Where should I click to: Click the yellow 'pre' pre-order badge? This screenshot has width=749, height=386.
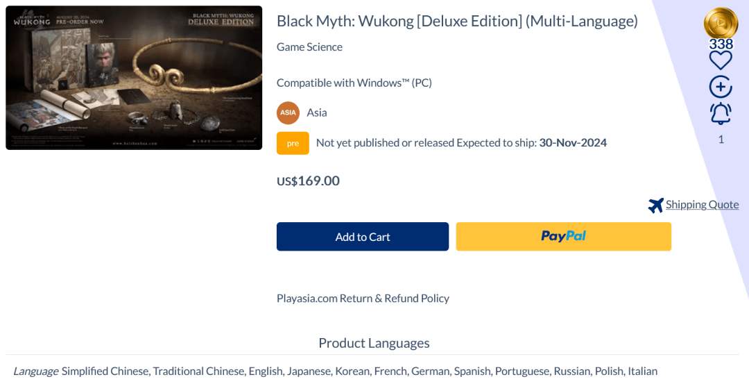click(x=293, y=143)
